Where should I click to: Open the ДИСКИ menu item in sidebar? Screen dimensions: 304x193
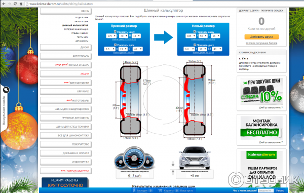click(66, 47)
